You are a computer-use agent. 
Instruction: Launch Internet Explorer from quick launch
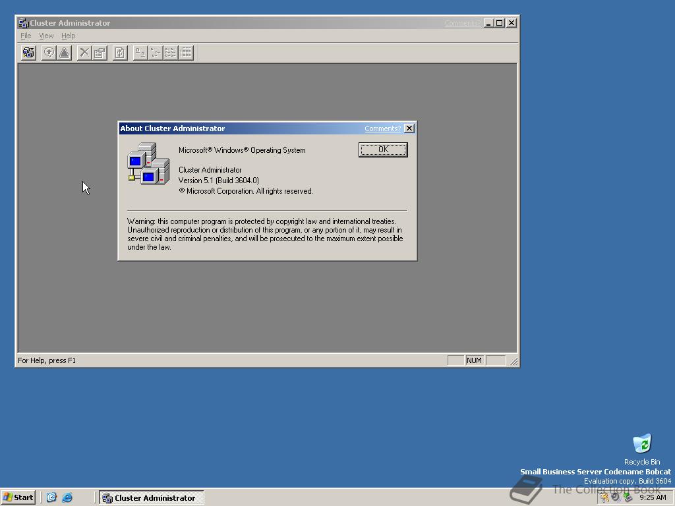pyautogui.click(x=67, y=497)
